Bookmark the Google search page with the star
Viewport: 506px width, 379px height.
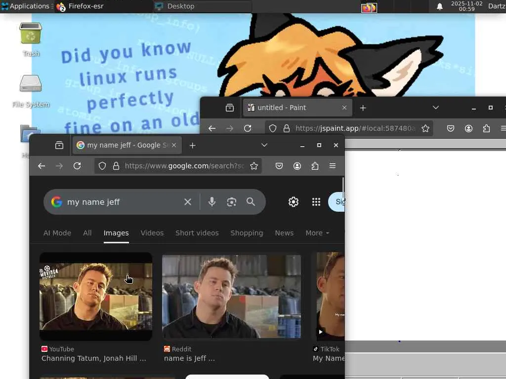coord(254,166)
